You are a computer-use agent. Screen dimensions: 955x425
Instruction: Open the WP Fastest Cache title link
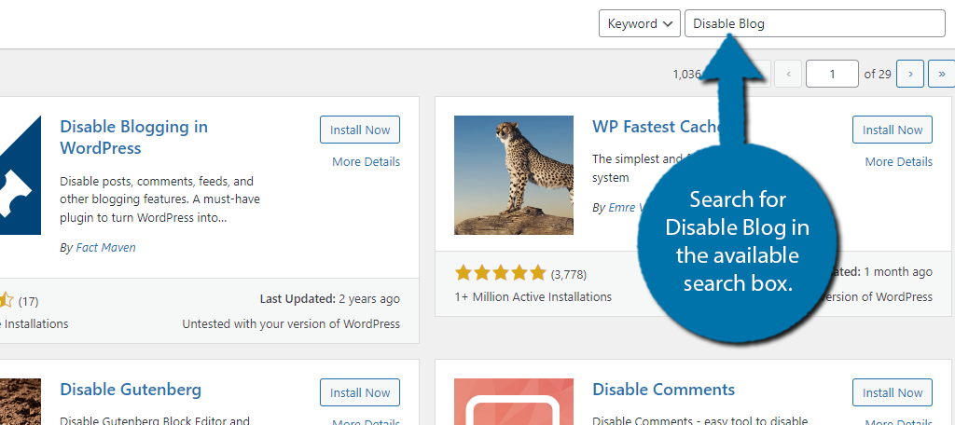(657, 127)
